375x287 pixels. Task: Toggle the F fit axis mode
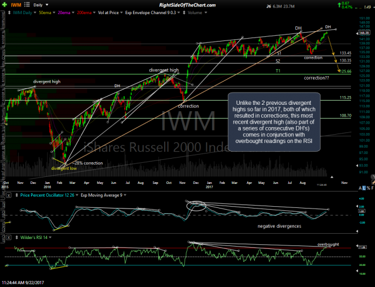click(373, 189)
